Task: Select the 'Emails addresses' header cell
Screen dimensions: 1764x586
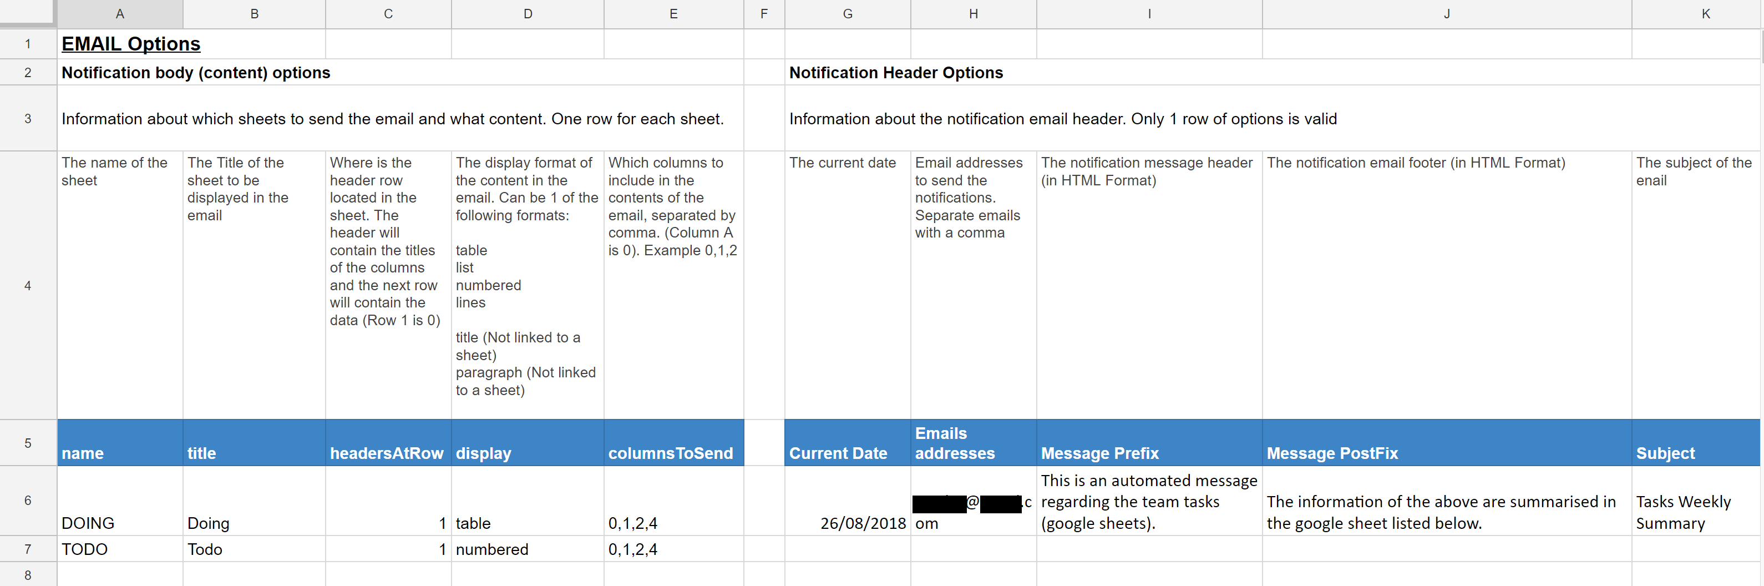Action: (974, 443)
